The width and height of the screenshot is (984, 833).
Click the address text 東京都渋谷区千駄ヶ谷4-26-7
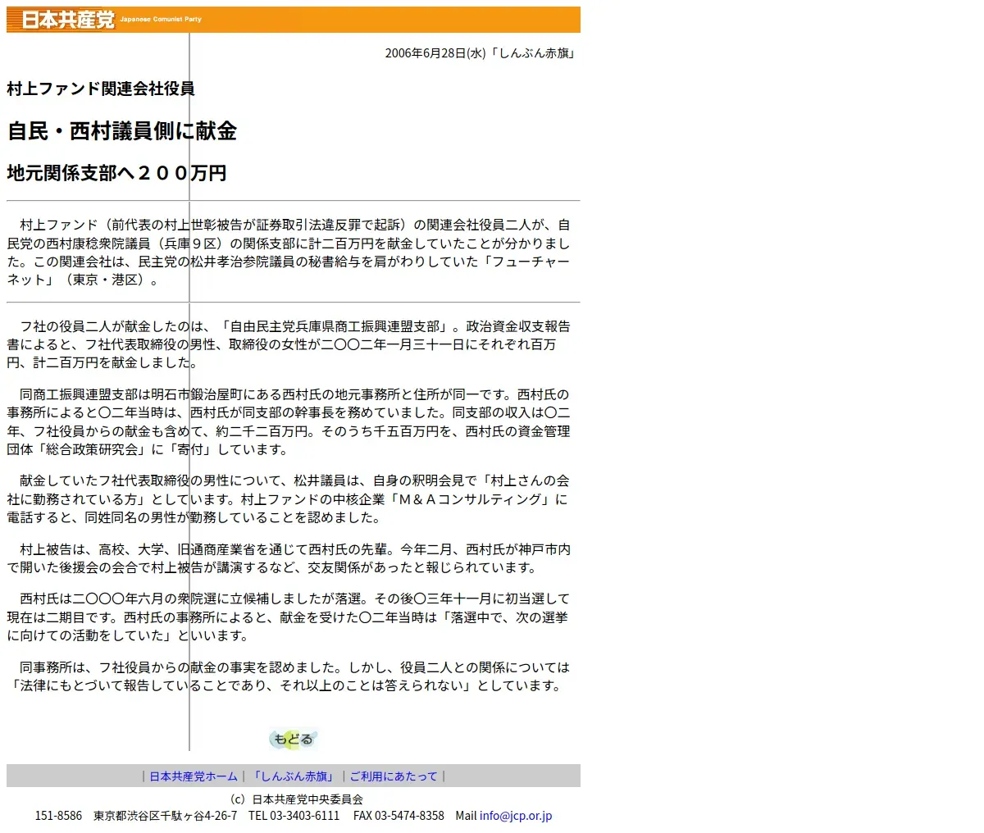(x=166, y=816)
